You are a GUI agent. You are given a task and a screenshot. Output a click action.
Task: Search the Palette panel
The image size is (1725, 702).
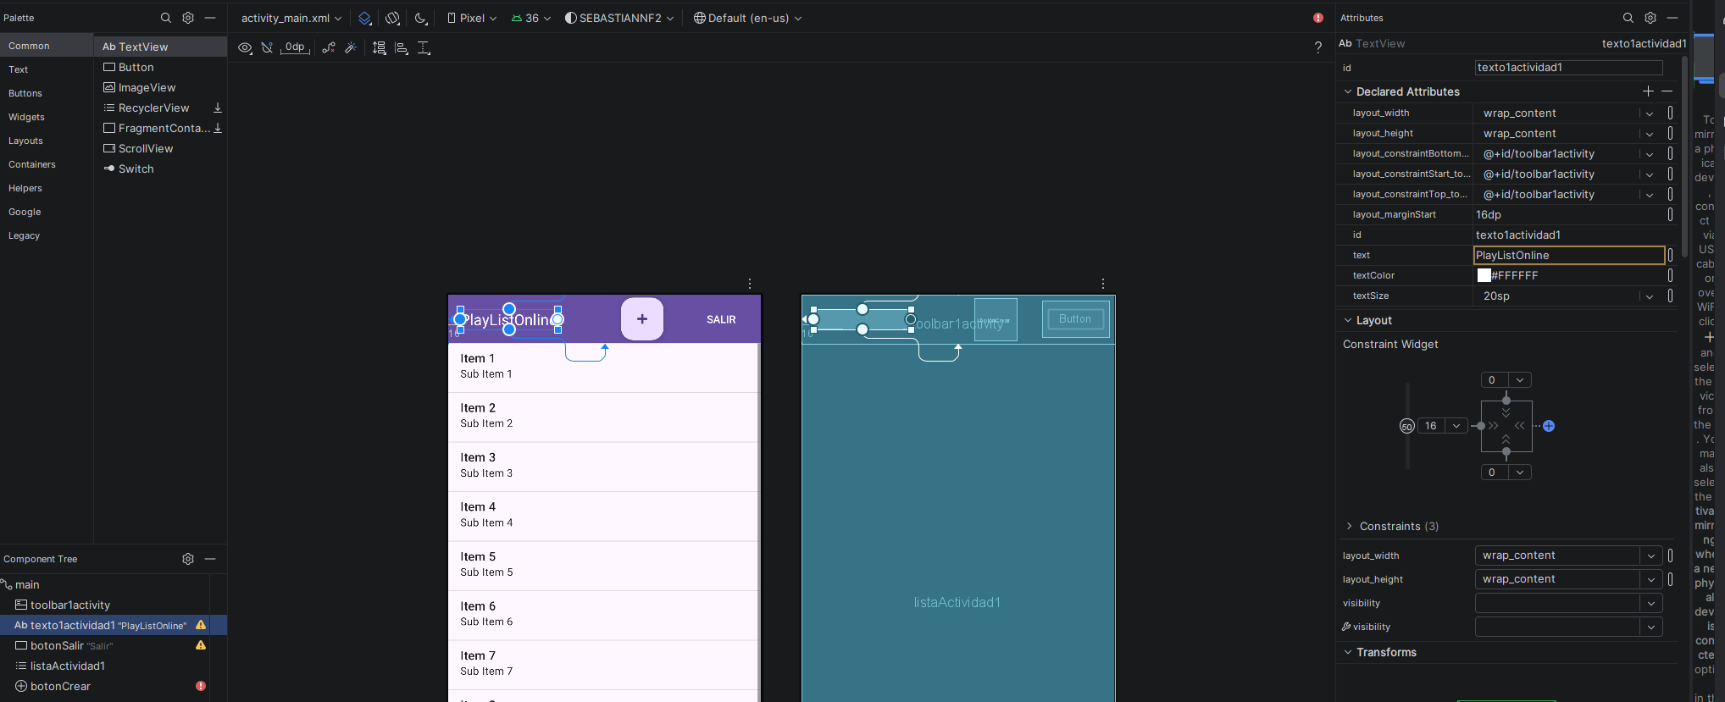point(166,18)
